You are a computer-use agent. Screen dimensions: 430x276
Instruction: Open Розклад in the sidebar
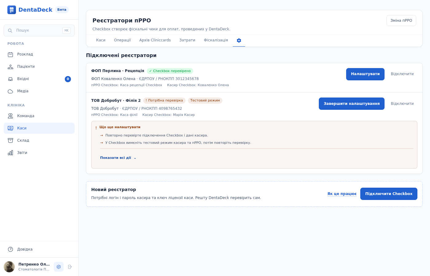pos(39,55)
